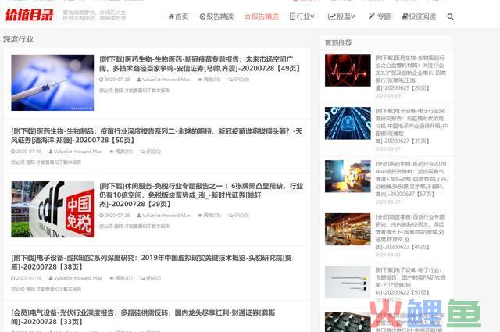The height and width of the screenshot is (332, 500).
Task: Open the 新冠疫苗专题报告 article title
Action: (x=200, y=64)
